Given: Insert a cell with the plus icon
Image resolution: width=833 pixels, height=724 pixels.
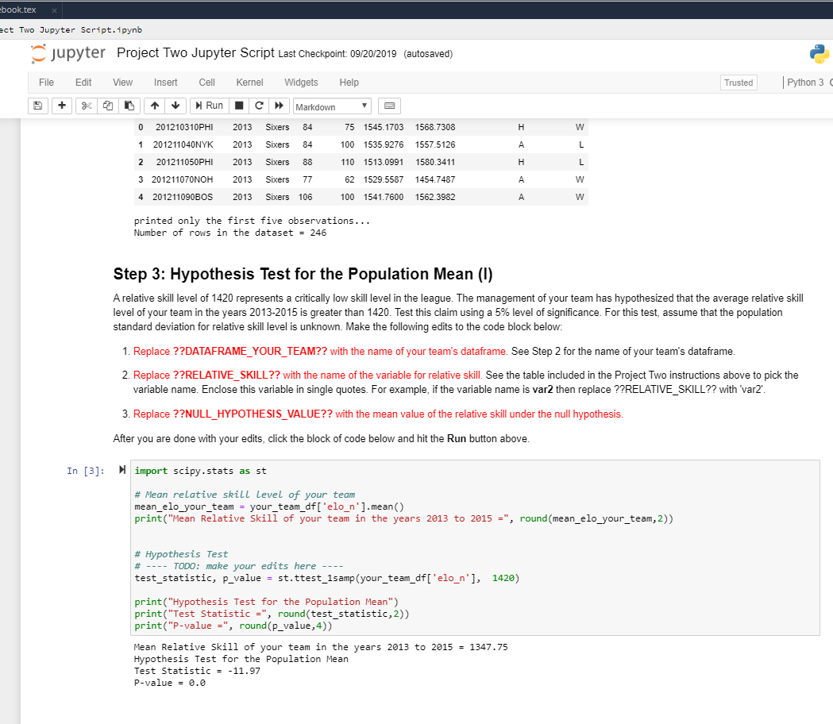Looking at the screenshot, I should point(61,105).
